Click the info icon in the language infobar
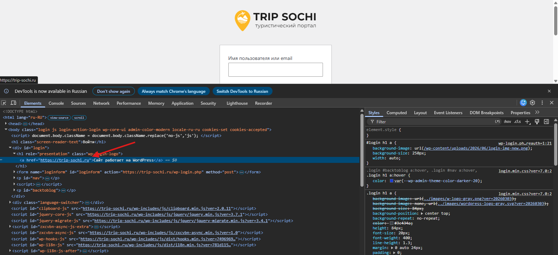This screenshot has height=255, width=558. tap(6, 91)
